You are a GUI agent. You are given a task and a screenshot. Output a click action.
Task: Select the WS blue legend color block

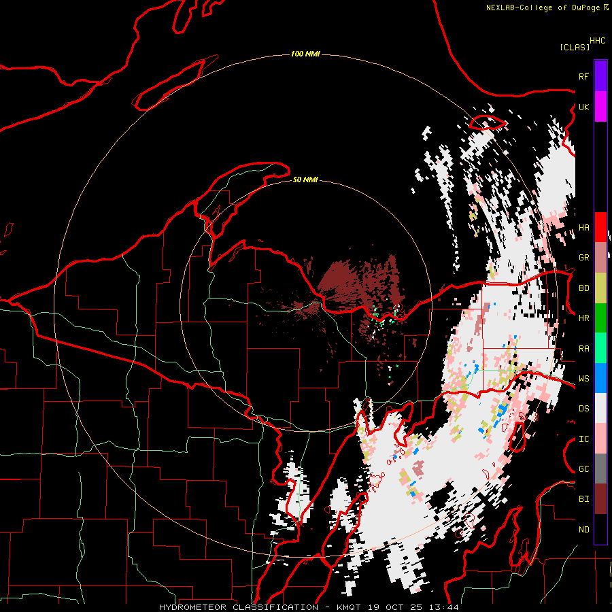coord(600,378)
